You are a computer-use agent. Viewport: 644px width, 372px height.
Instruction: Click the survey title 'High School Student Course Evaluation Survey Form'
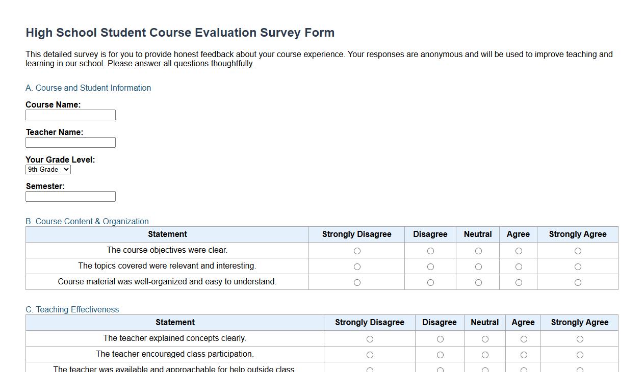point(180,32)
